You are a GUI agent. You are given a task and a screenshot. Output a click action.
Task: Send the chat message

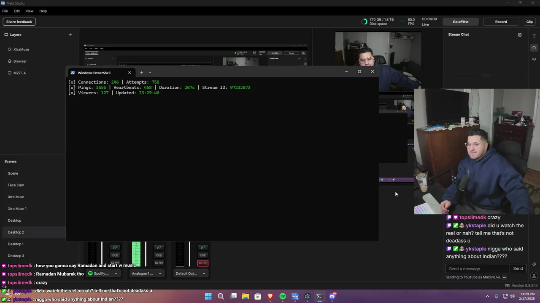[x=518, y=269]
